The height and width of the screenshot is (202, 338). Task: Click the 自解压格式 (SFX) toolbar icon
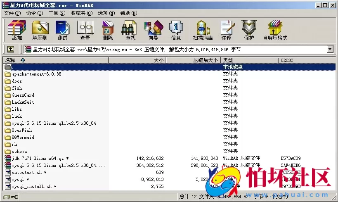click(x=275, y=30)
